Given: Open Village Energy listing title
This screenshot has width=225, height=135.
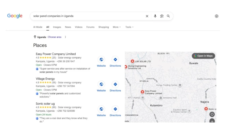Looking at the screenshot, I should coord(45,79).
